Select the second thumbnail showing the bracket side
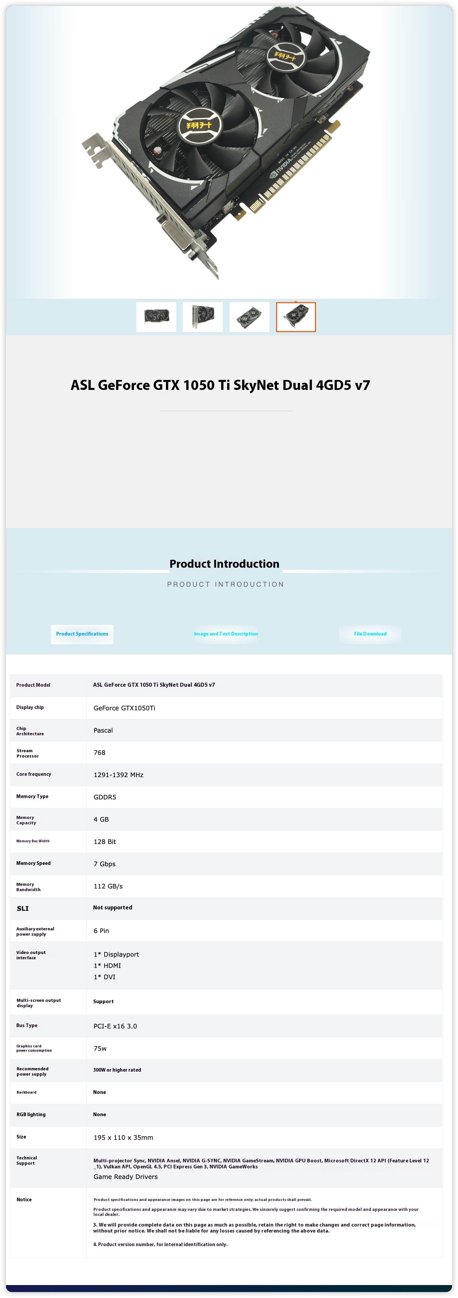This screenshot has height=1298, width=458. [x=203, y=317]
